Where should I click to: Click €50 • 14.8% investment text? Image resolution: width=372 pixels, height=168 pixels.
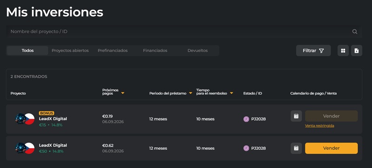coord(51,151)
